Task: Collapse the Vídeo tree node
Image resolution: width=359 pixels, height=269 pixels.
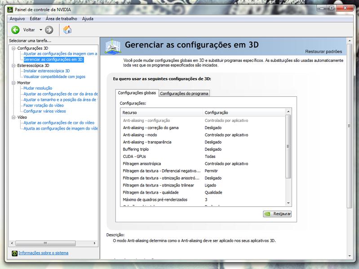Action: pyautogui.click(x=13, y=117)
